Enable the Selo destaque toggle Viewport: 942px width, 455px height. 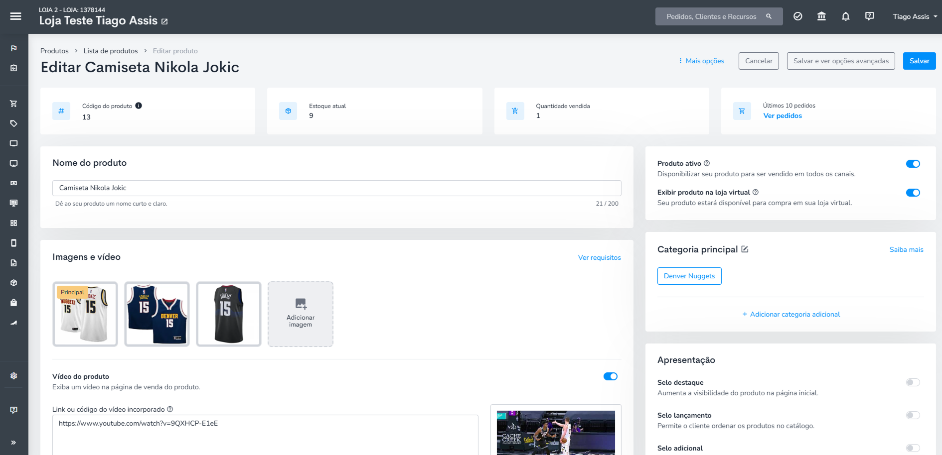click(x=913, y=382)
